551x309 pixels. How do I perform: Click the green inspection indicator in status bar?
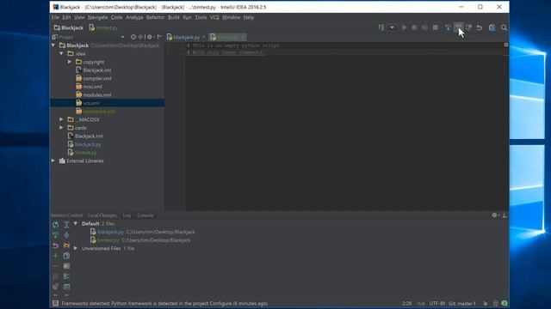pyautogui.click(x=505, y=303)
